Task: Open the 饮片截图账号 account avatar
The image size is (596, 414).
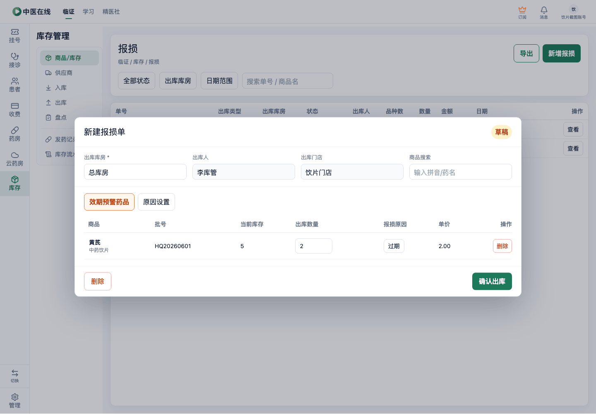Action: pos(574,9)
